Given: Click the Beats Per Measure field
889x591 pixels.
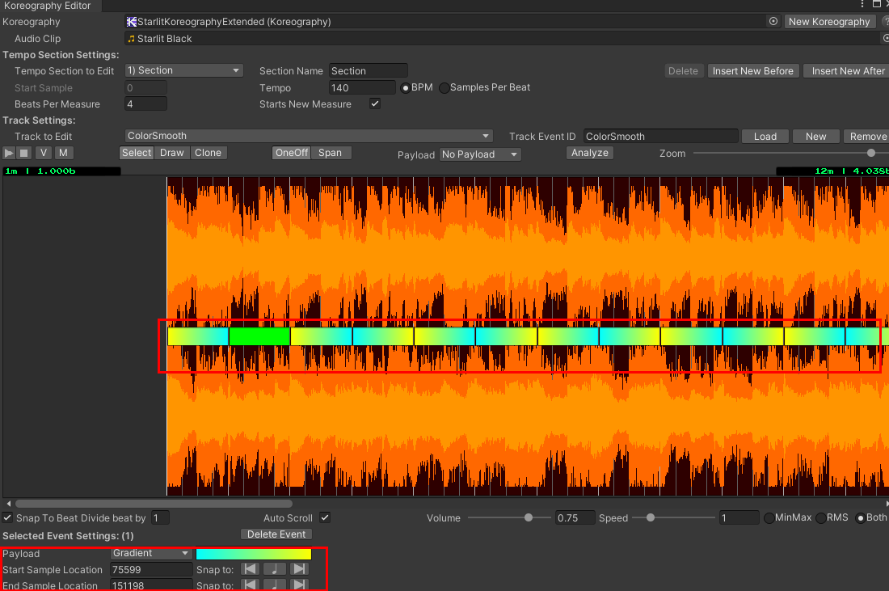Looking at the screenshot, I should [145, 104].
